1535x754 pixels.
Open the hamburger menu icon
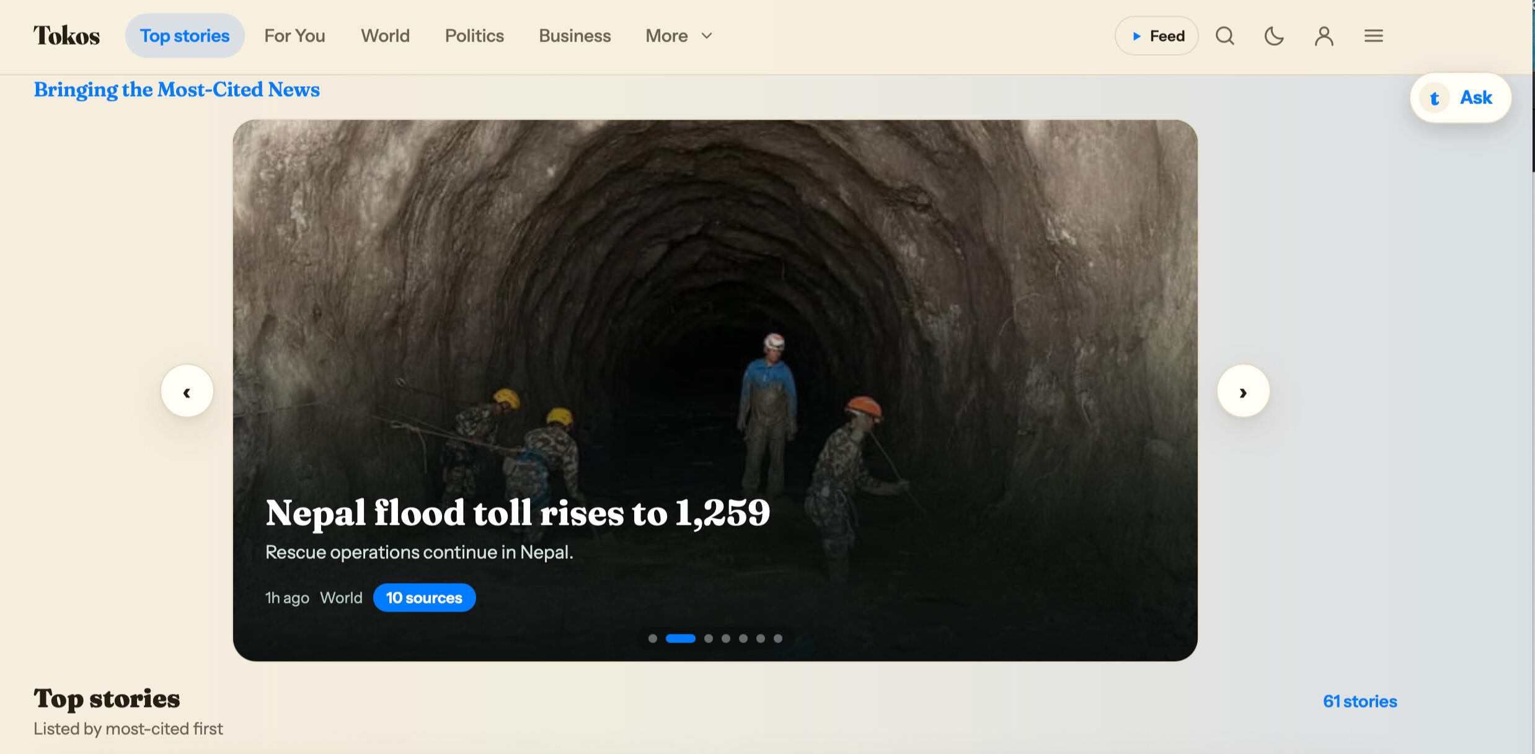[x=1373, y=36]
